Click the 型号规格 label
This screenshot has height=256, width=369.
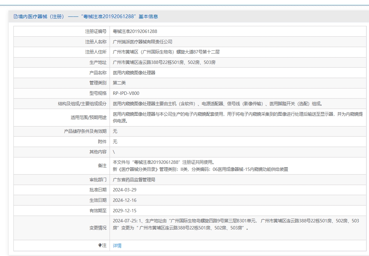(98, 93)
